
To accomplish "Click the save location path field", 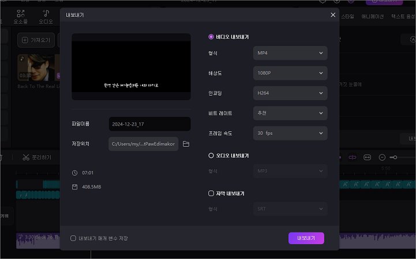I will tap(143, 144).
